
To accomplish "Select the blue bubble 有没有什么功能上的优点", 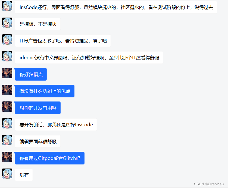I will pos(45,91).
